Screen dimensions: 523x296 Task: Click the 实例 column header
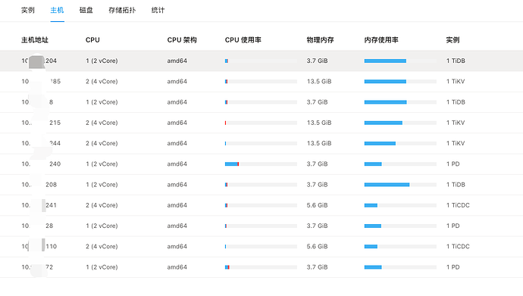point(453,40)
